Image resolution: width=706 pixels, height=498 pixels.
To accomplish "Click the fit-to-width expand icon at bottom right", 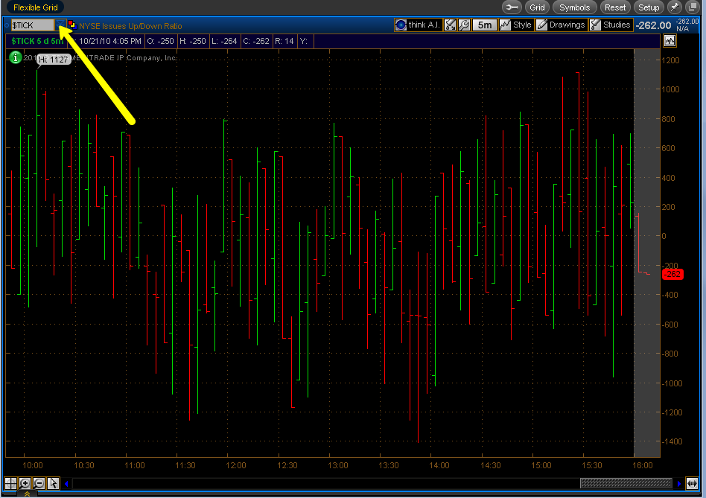I will 692,484.
